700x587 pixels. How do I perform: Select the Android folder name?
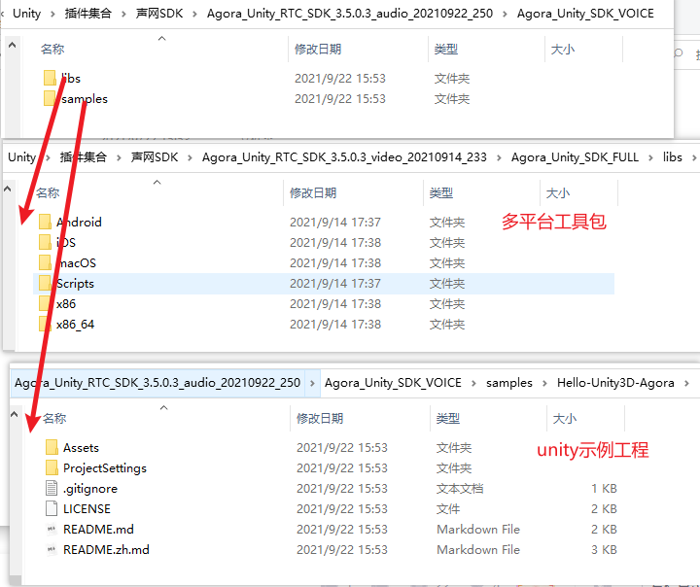click(79, 222)
